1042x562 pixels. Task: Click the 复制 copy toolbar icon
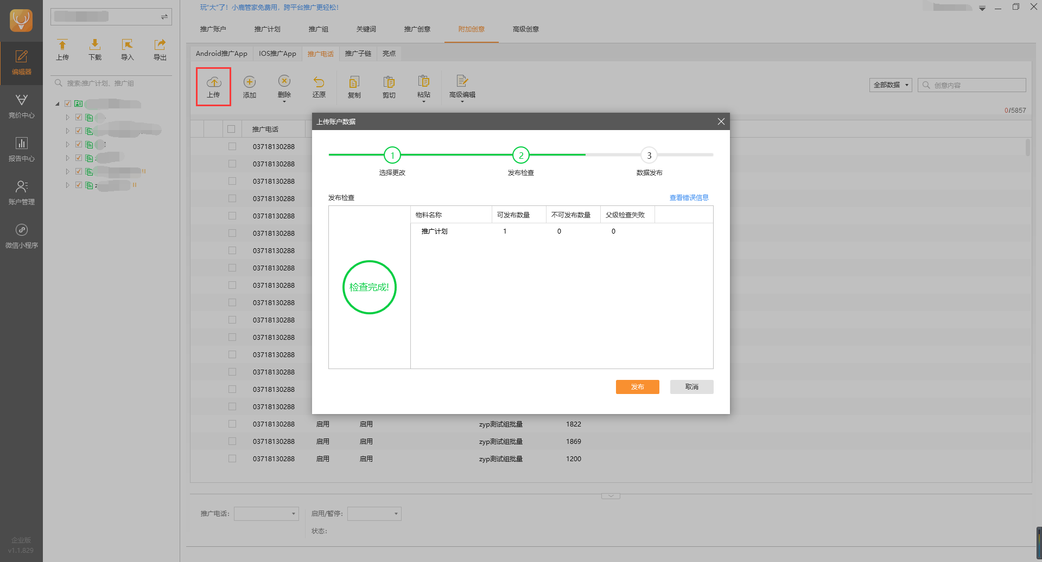coord(354,87)
